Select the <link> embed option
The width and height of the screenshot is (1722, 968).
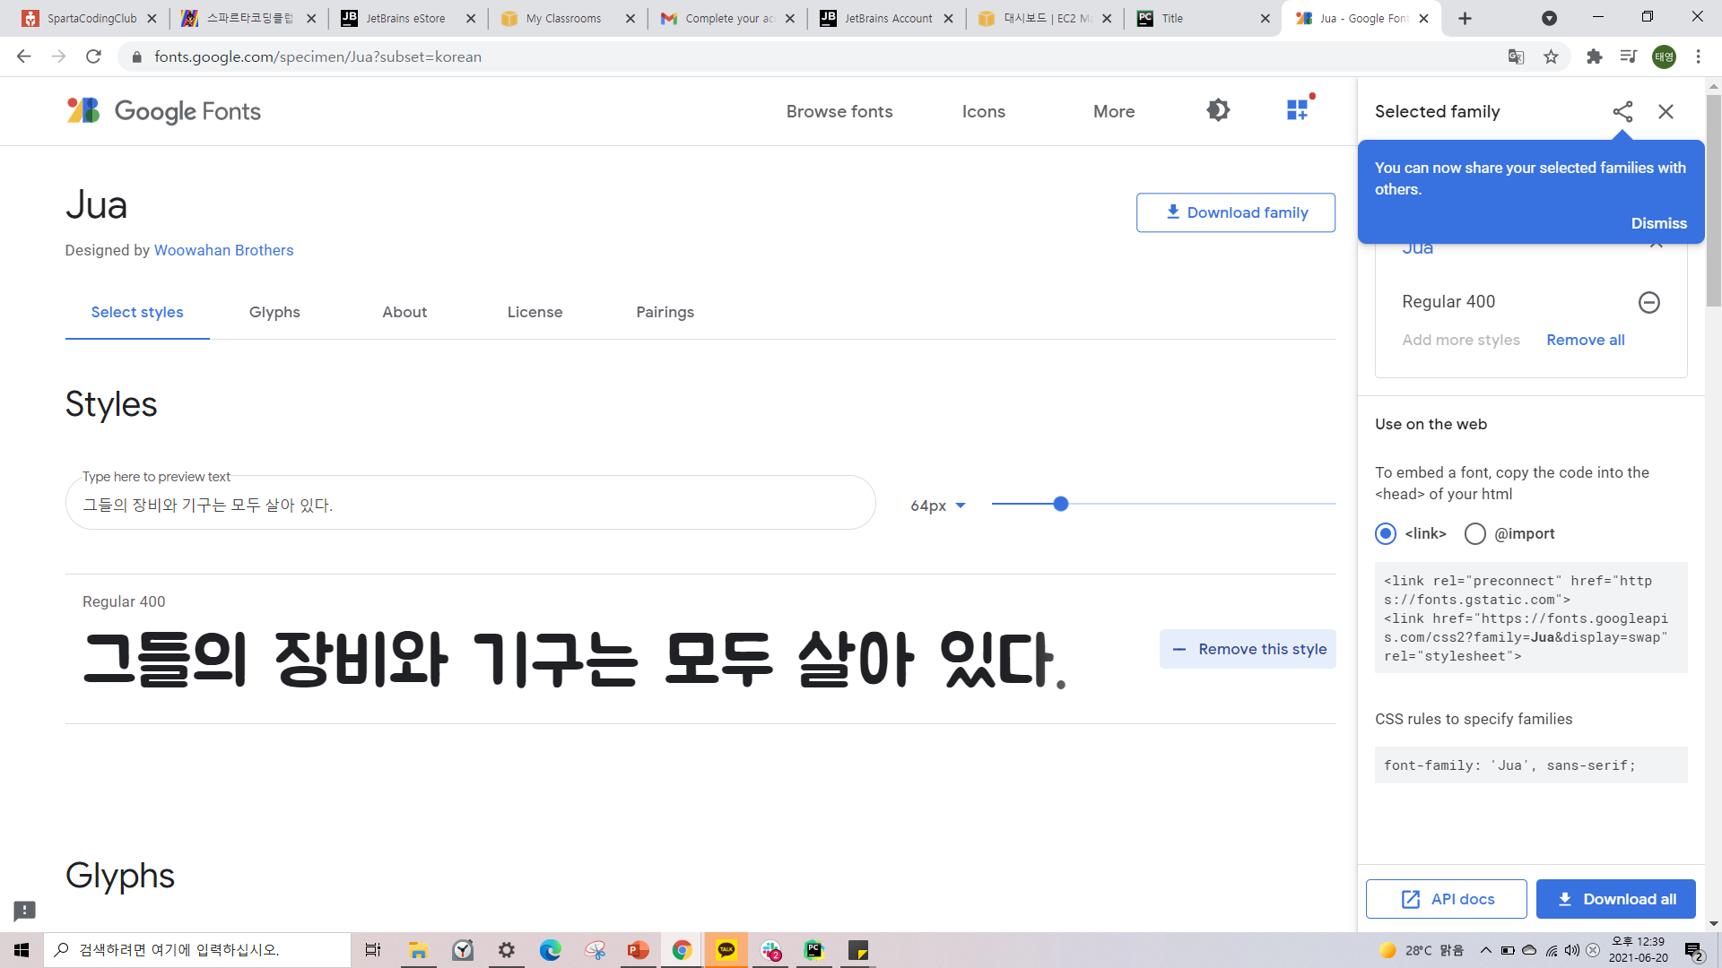tap(1386, 533)
